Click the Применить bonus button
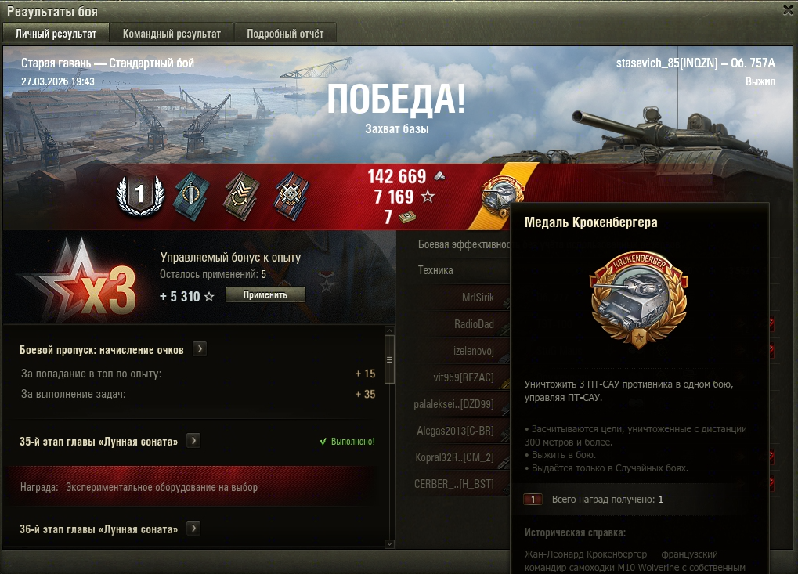Viewport: 798px width, 574px height. (x=265, y=294)
